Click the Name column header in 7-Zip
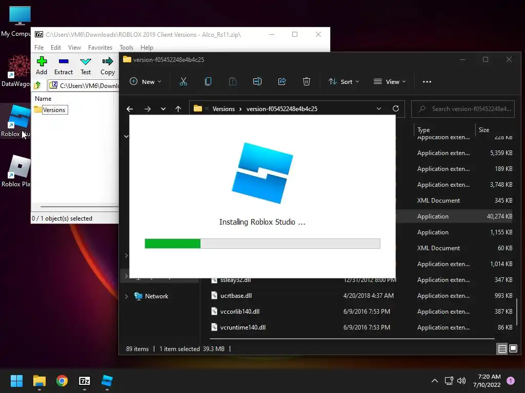Screen dimensions: 525x393 tap(43, 99)
